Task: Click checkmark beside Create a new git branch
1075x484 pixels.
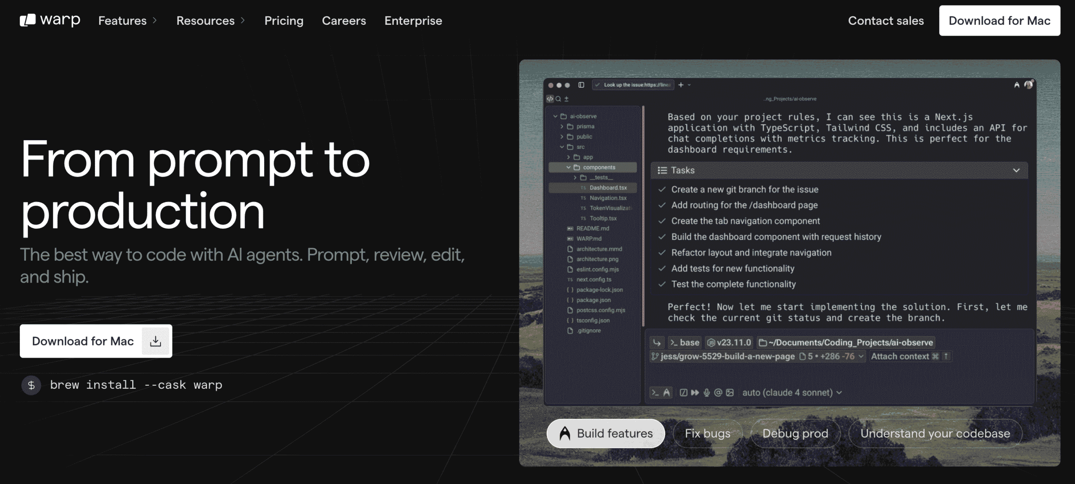Action: (x=662, y=189)
